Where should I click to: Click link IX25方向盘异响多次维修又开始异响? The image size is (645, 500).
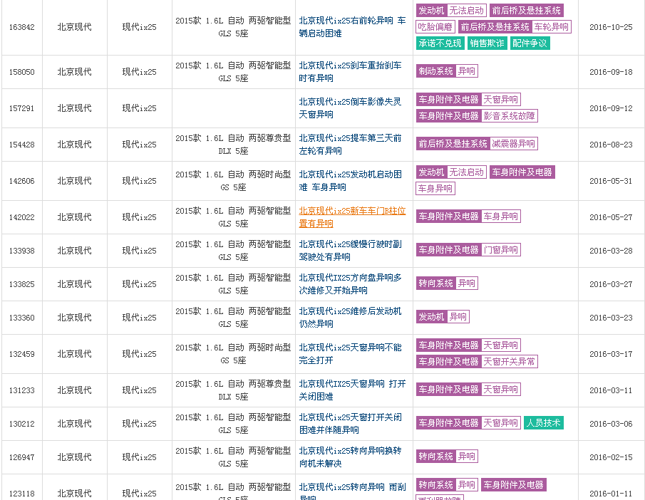[x=350, y=284]
